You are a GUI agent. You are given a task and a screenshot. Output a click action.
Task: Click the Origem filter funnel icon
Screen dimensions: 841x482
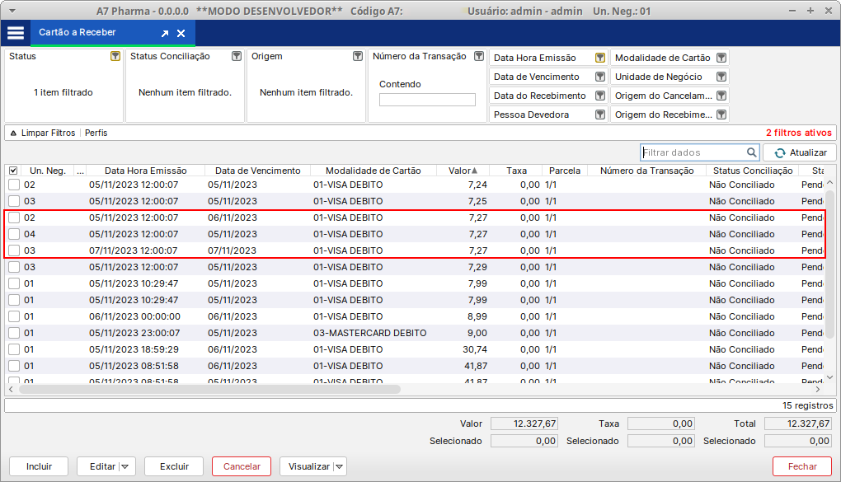[358, 57]
